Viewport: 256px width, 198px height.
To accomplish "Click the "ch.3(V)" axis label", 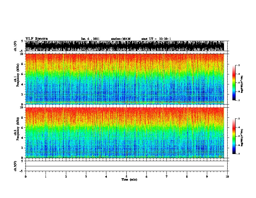I will tap(16, 166).
